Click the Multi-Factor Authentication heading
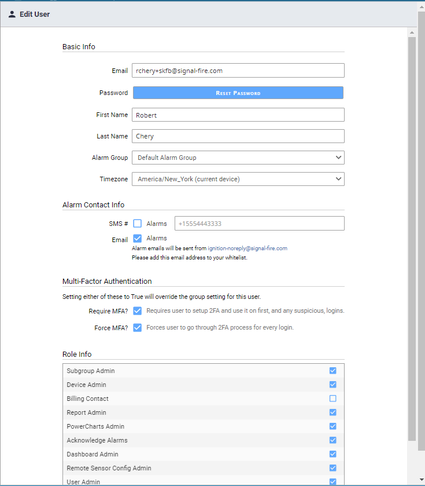Viewport: 425px width, 486px height. pos(107,282)
